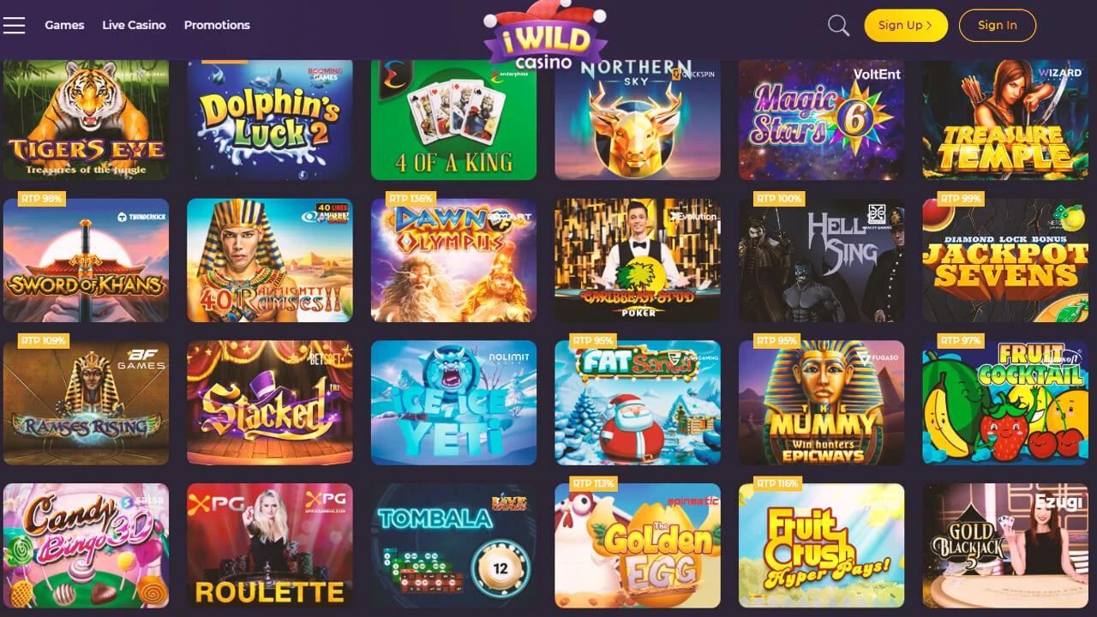
Task: Open The Mummy Epicways slot
Action: [821, 403]
